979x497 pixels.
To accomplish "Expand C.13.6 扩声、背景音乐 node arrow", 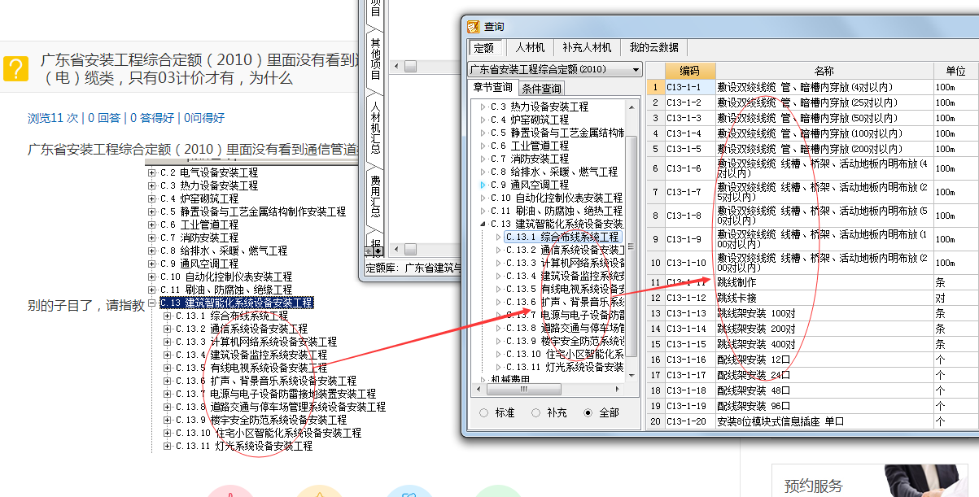I will 498,302.
